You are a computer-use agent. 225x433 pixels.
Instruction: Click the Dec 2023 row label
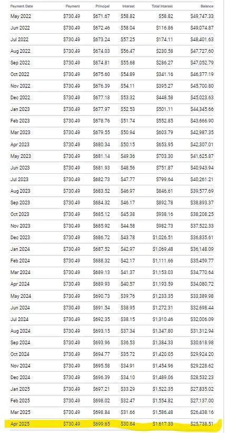click(21, 238)
